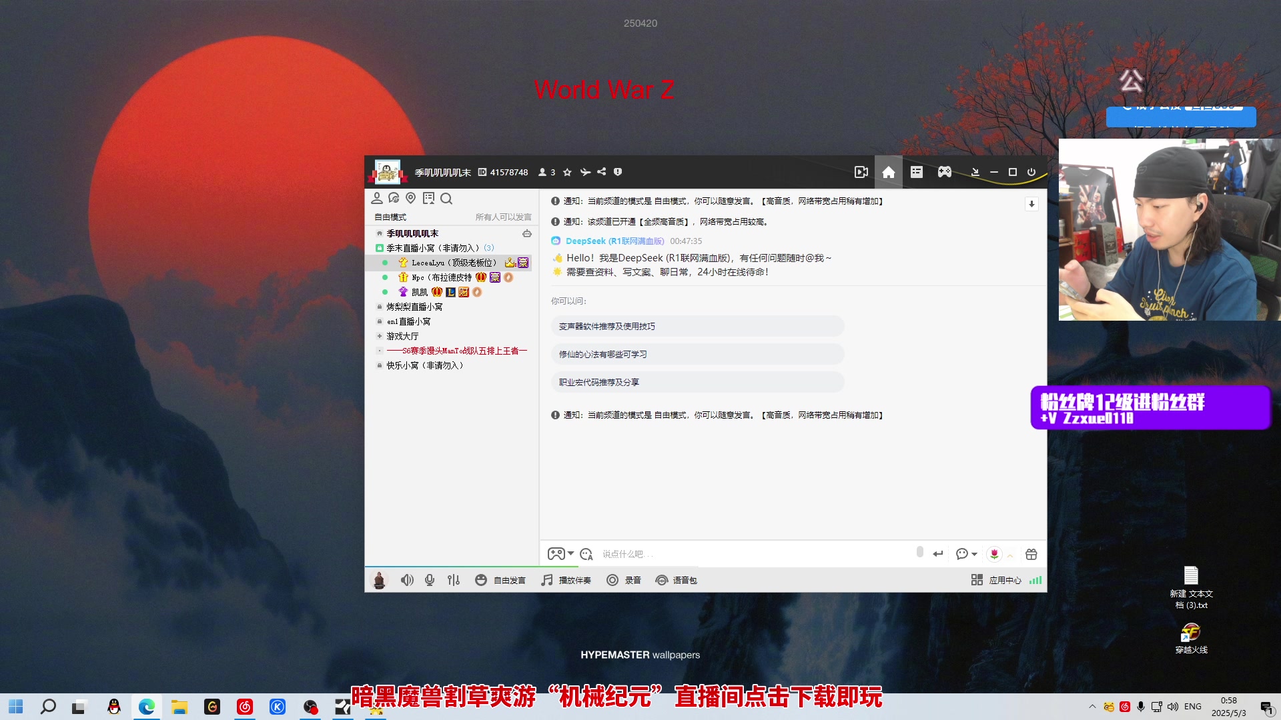Click the 自由发言 speaking mode button
The image size is (1281, 720).
point(500,580)
